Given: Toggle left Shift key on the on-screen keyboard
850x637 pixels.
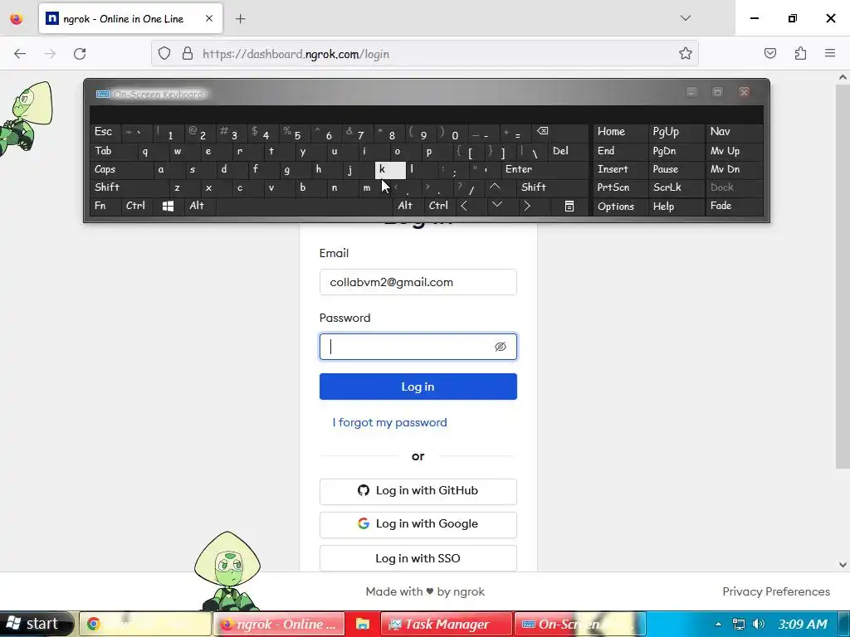Looking at the screenshot, I should [129, 188].
